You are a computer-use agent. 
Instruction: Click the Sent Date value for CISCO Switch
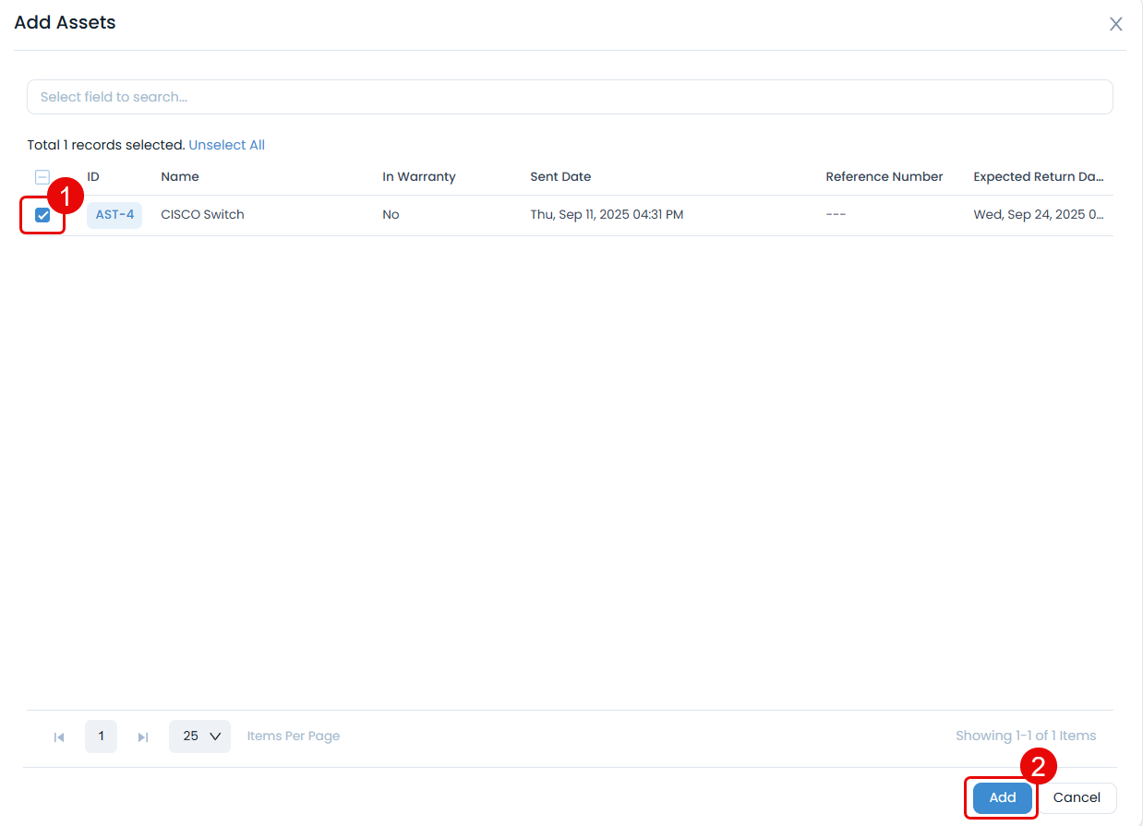pyautogui.click(x=607, y=214)
